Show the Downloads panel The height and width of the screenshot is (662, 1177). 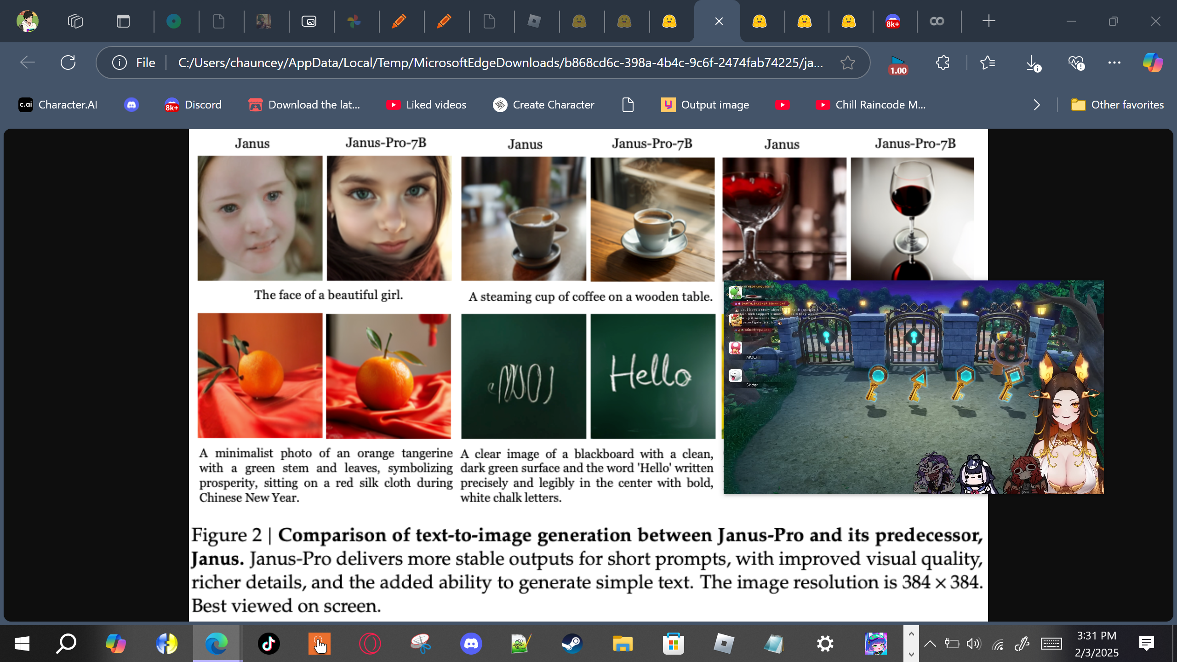[x=1033, y=63]
